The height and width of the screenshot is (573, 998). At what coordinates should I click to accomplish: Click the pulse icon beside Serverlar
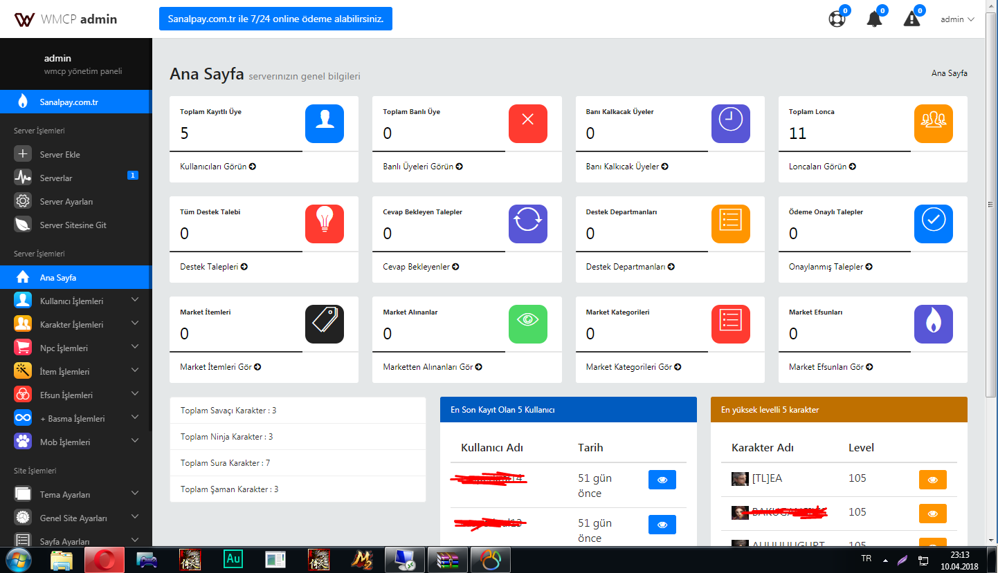click(23, 178)
